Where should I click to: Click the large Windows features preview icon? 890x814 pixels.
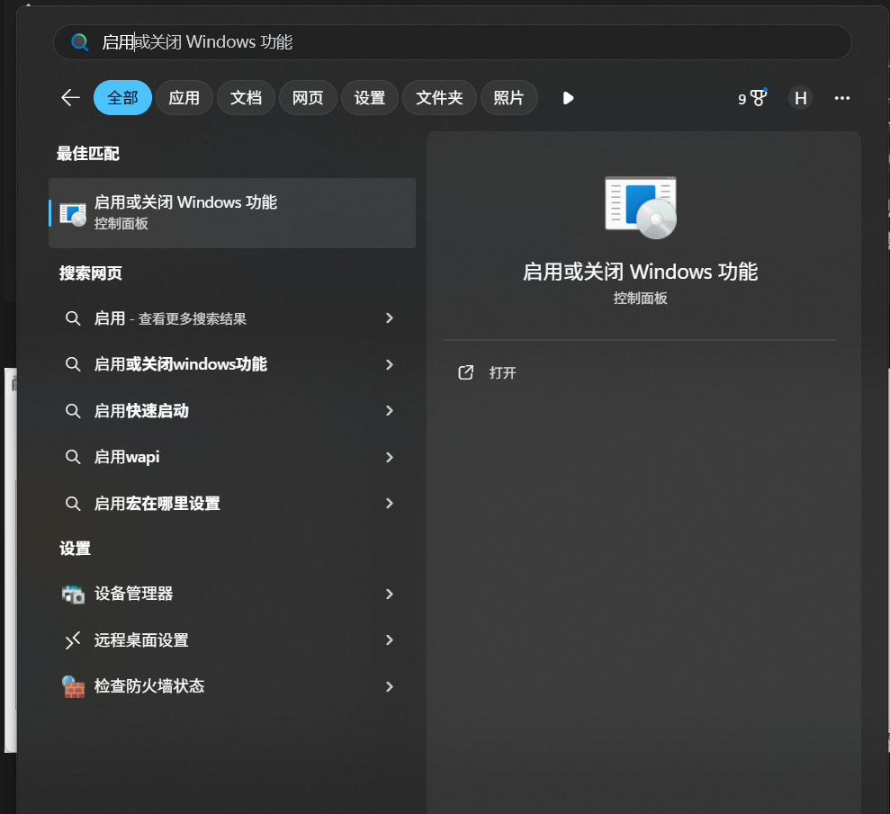tap(641, 207)
